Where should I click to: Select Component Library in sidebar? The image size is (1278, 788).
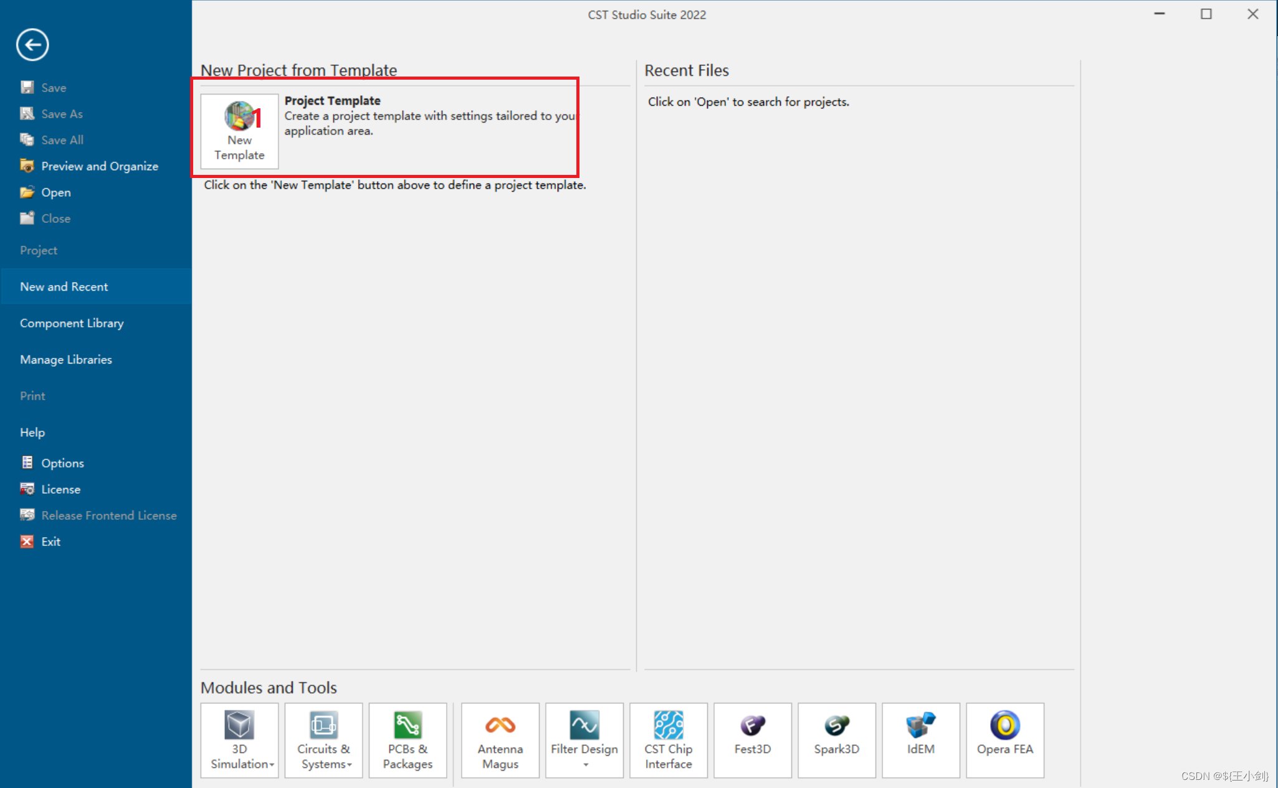click(72, 323)
